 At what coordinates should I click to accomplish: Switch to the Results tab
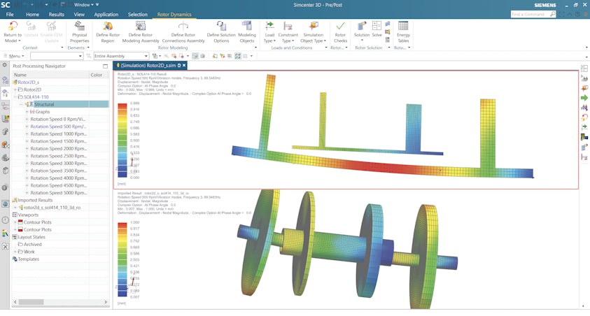(57, 14)
